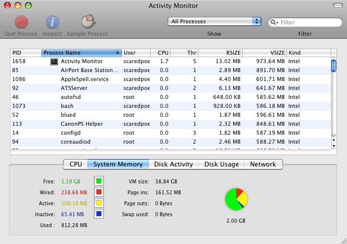Open the Inspect info icon
The width and height of the screenshot is (347, 244).
(x=53, y=22)
